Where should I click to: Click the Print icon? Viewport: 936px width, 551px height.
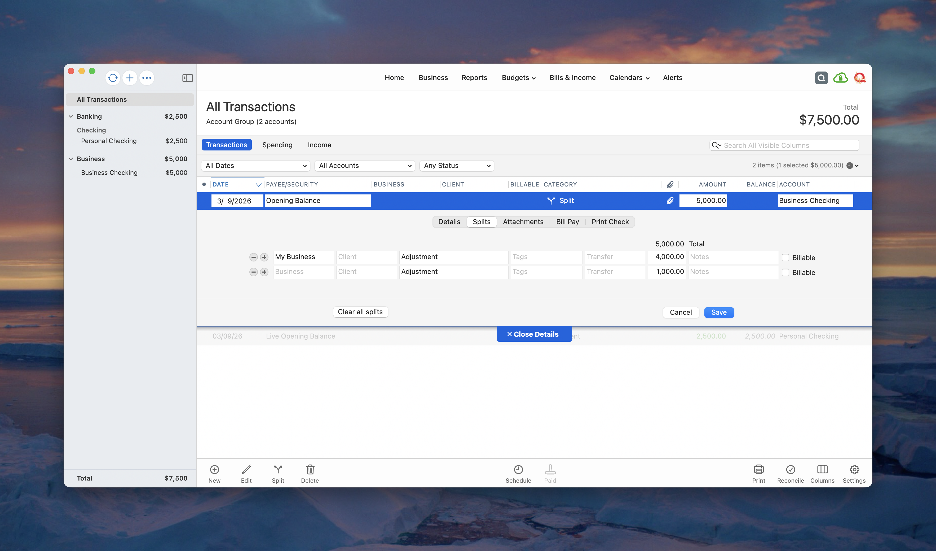758,470
